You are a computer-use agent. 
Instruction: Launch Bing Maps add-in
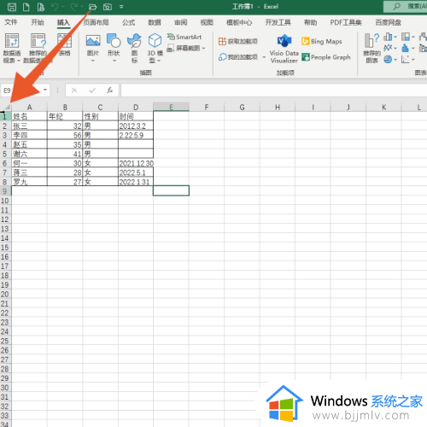click(322, 42)
